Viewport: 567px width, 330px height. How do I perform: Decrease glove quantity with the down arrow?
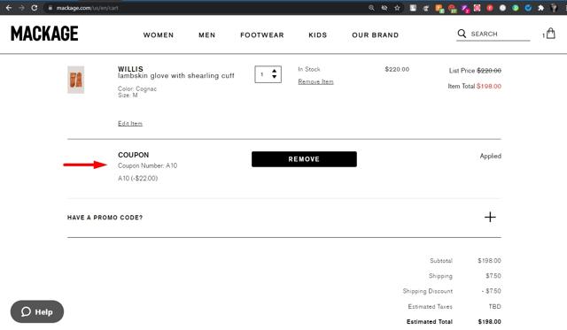coord(274,77)
